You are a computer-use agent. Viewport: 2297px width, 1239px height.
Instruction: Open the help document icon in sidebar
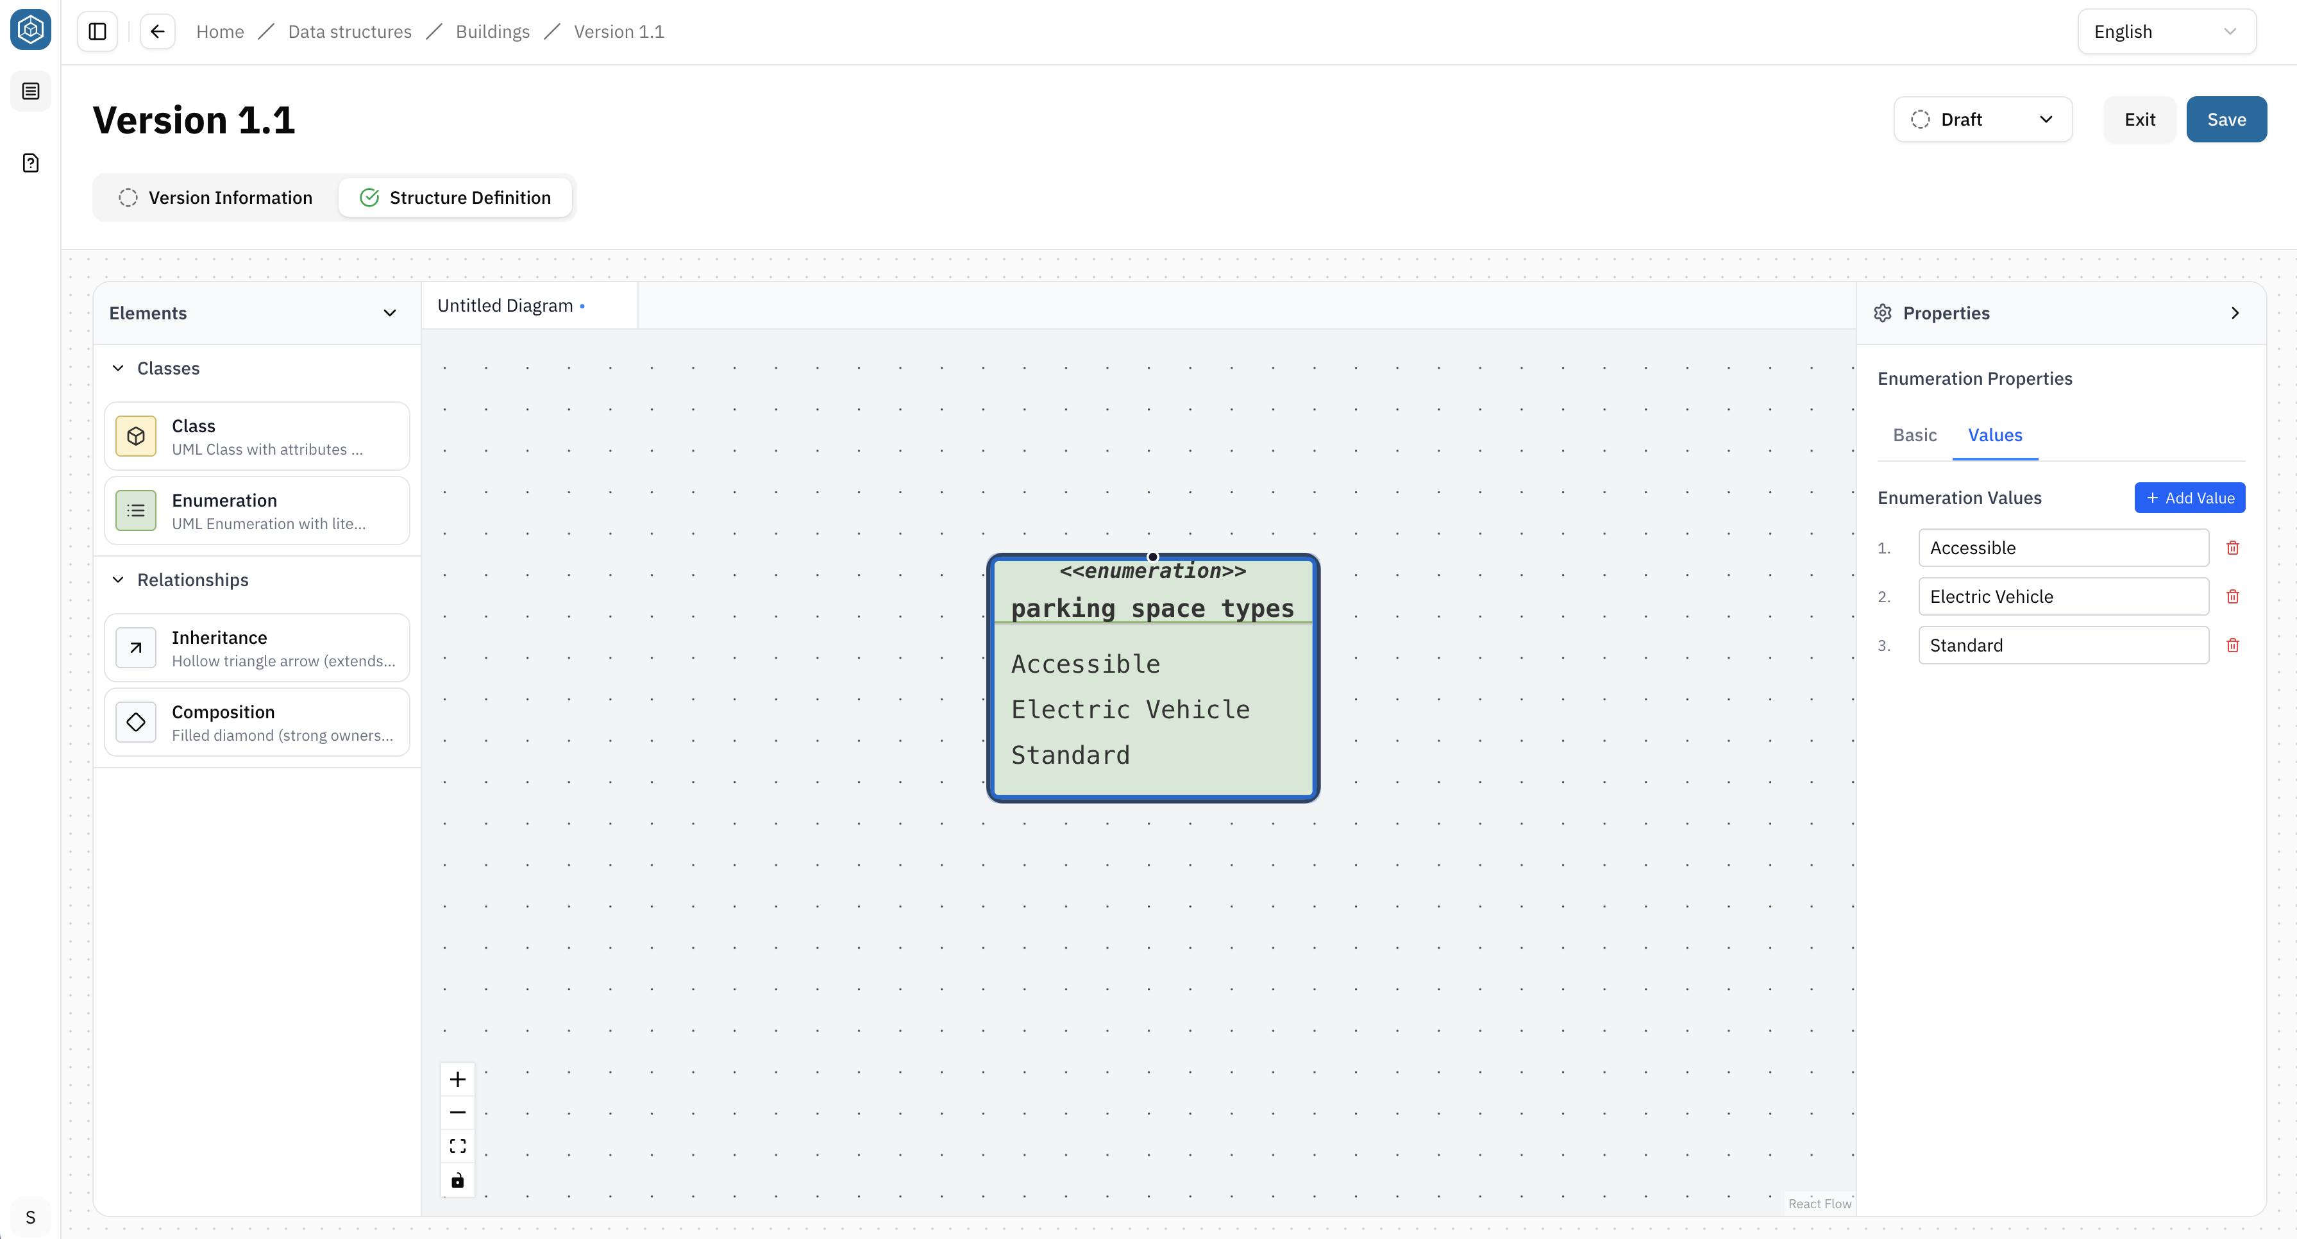30,162
